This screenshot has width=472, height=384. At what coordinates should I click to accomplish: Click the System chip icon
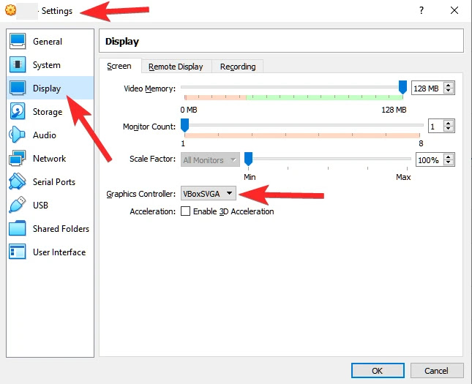point(18,64)
